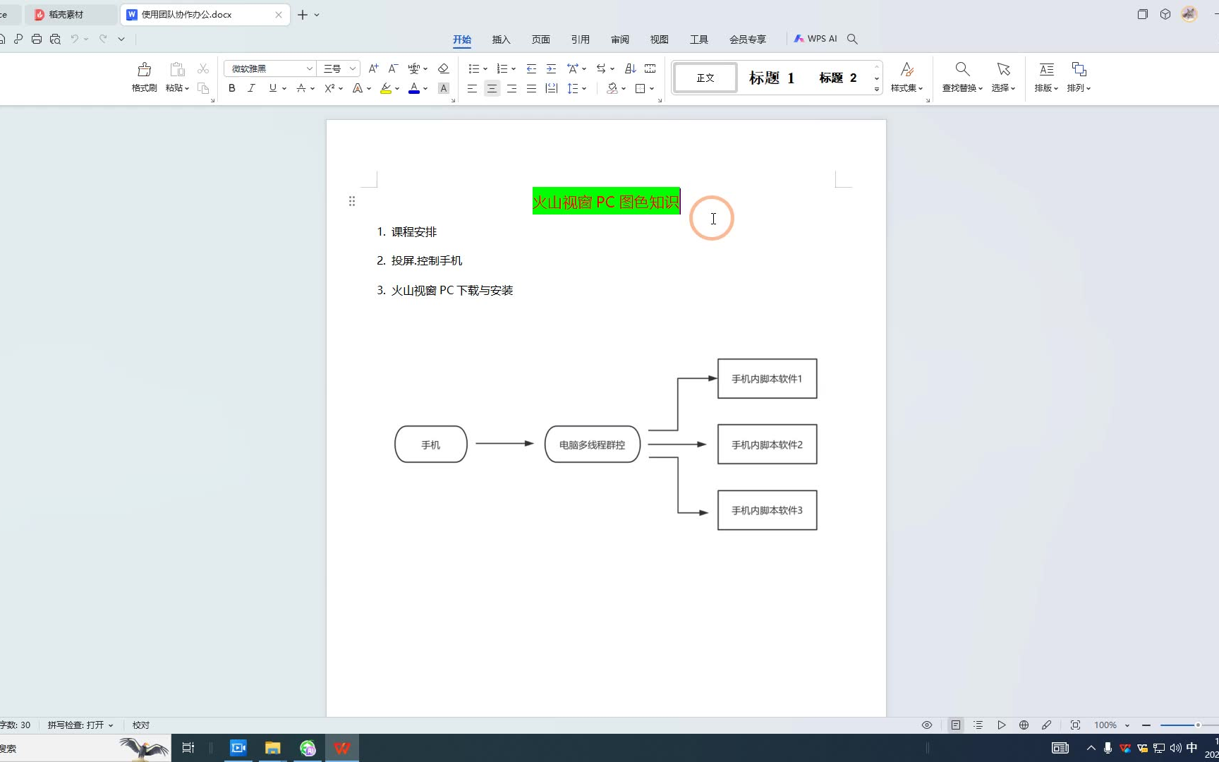The image size is (1219, 762).
Task: Toggle bold formatting
Action: 231,88
